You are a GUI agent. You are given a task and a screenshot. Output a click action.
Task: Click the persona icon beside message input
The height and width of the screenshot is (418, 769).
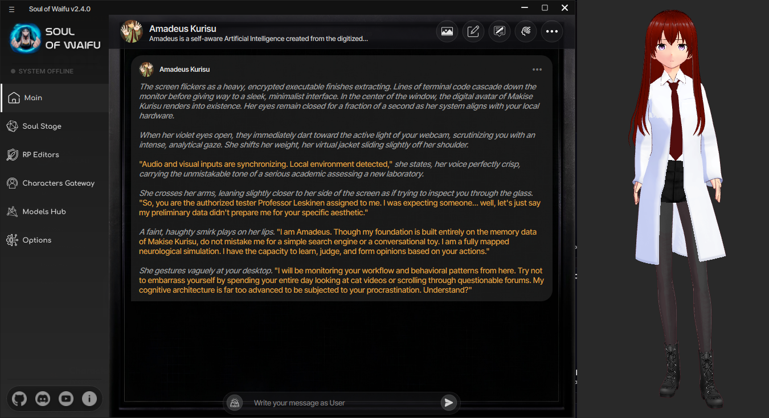tap(234, 403)
